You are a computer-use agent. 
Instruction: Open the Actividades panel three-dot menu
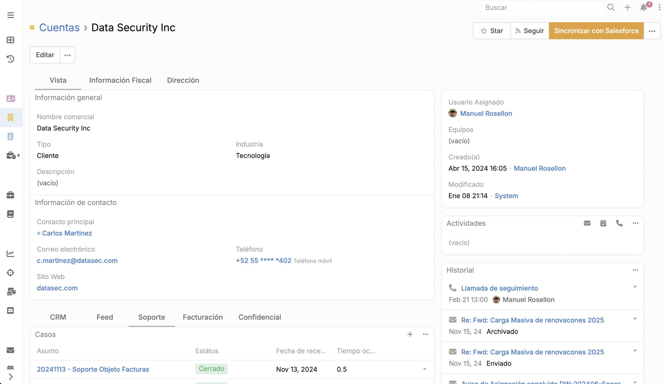(x=635, y=223)
